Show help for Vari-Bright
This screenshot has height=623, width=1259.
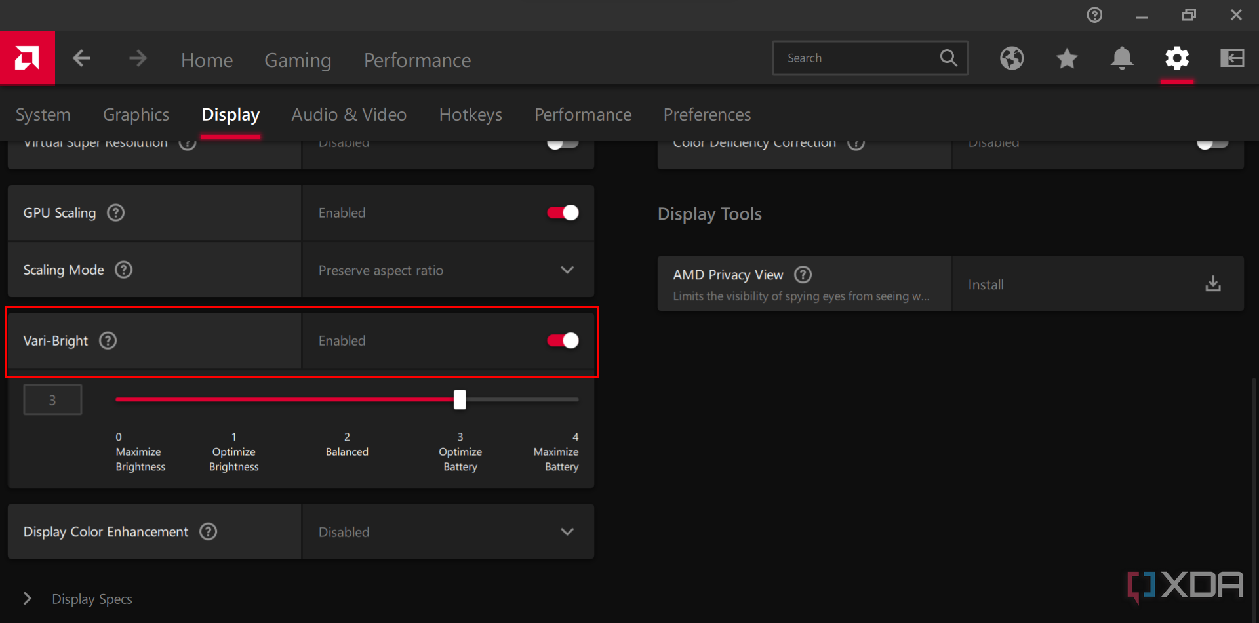108,340
